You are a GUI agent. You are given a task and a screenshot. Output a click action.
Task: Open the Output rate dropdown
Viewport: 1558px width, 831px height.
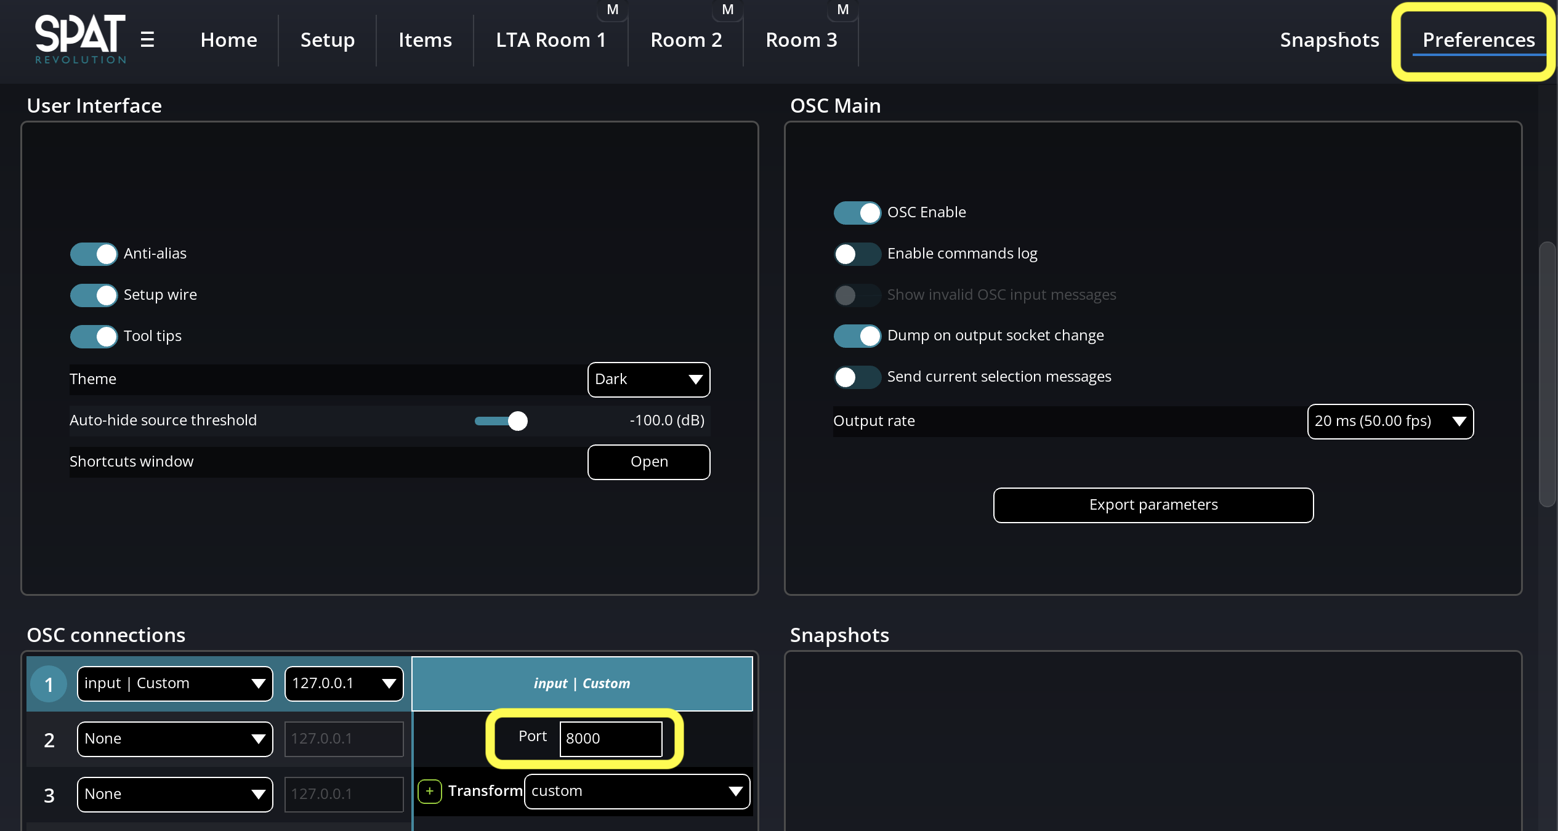[x=1390, y=421]
